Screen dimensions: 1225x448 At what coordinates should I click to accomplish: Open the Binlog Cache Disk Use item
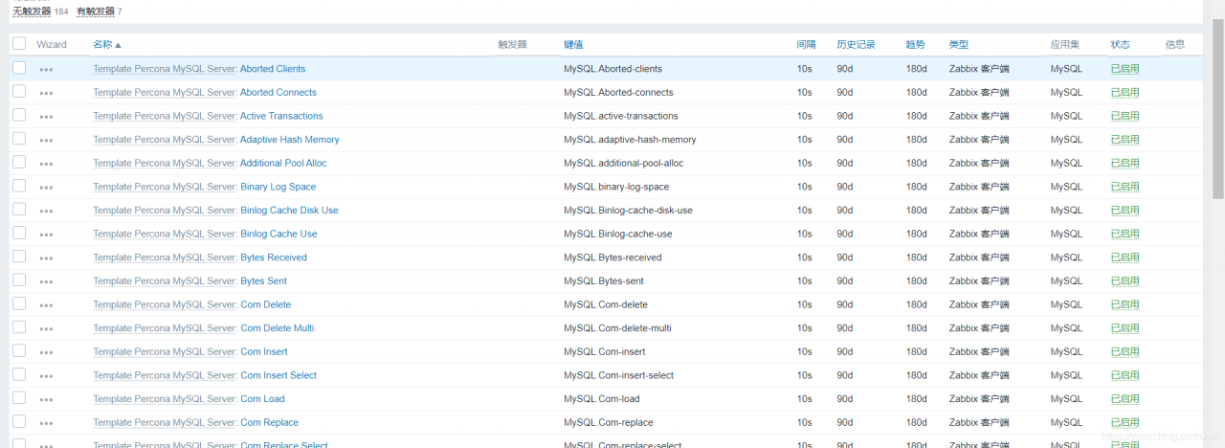tap(289, 211)
